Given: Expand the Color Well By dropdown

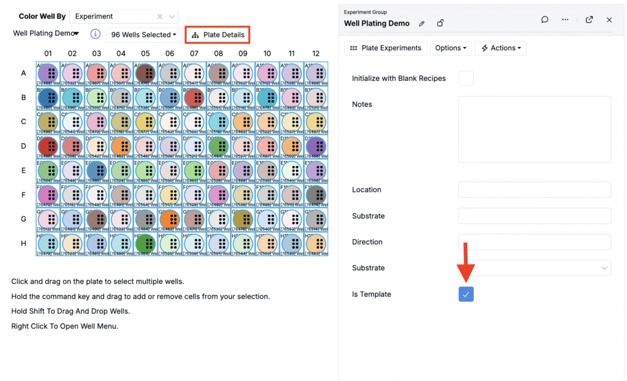Looking at the screenshot, I should pos(173,17).
